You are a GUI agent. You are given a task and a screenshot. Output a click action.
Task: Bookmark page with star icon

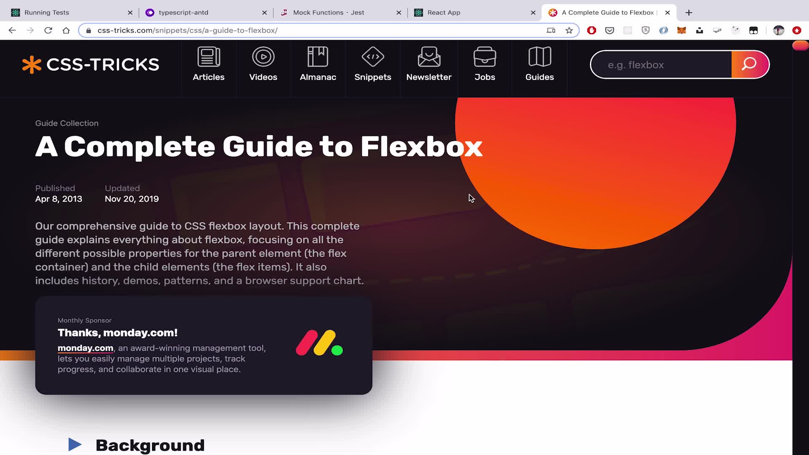coord(569,30)
